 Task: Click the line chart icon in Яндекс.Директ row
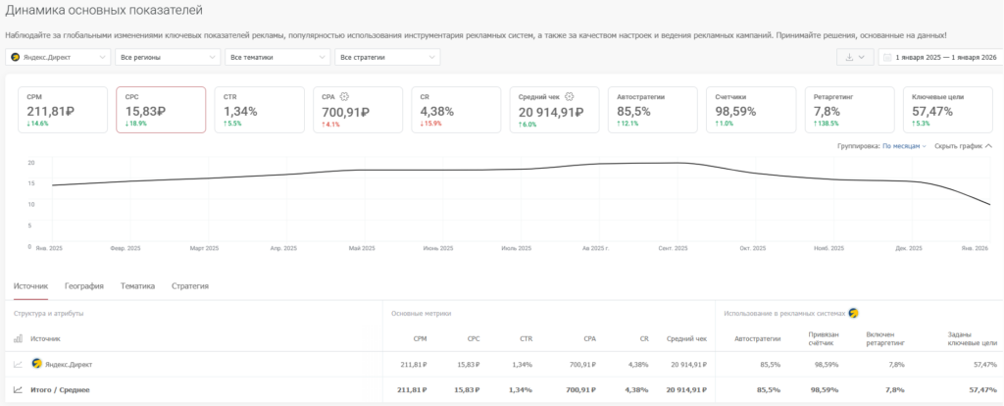point(19,364)
